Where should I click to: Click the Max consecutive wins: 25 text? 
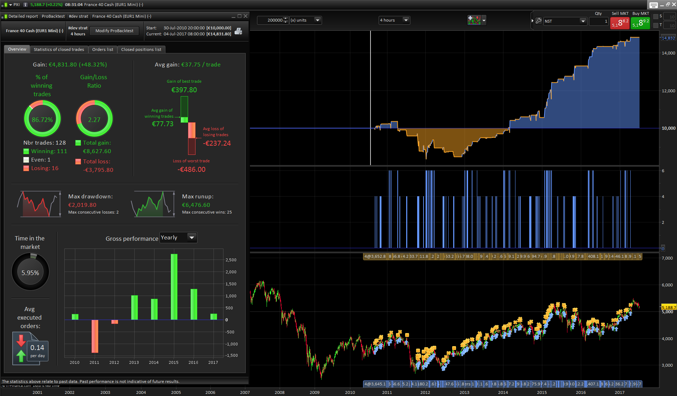pos(207,212)
